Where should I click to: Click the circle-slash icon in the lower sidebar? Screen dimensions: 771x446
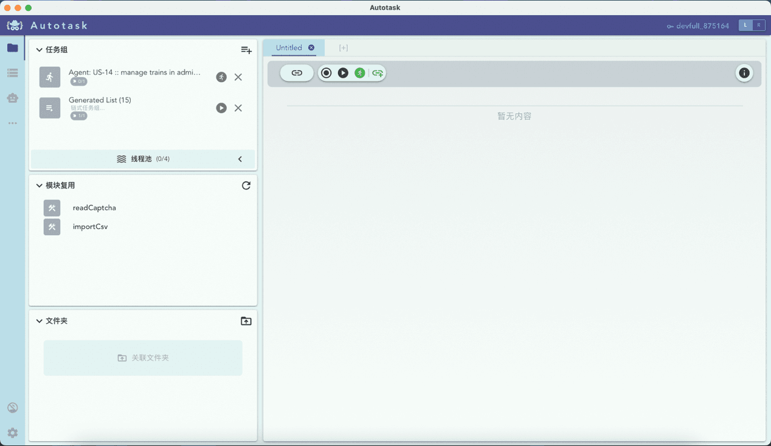pos(12,408)
